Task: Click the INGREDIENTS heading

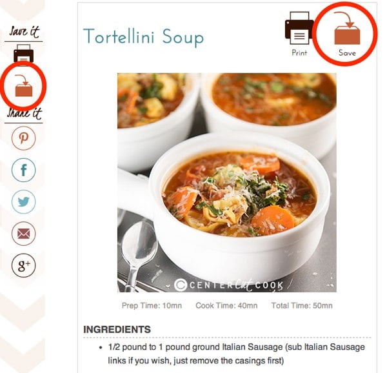Action: coord(117,330)
